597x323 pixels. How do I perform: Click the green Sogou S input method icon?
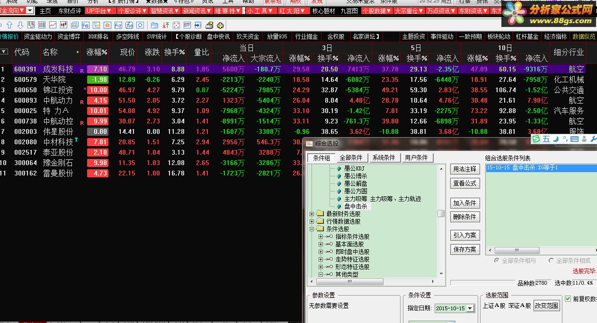[x=536, y=139]
